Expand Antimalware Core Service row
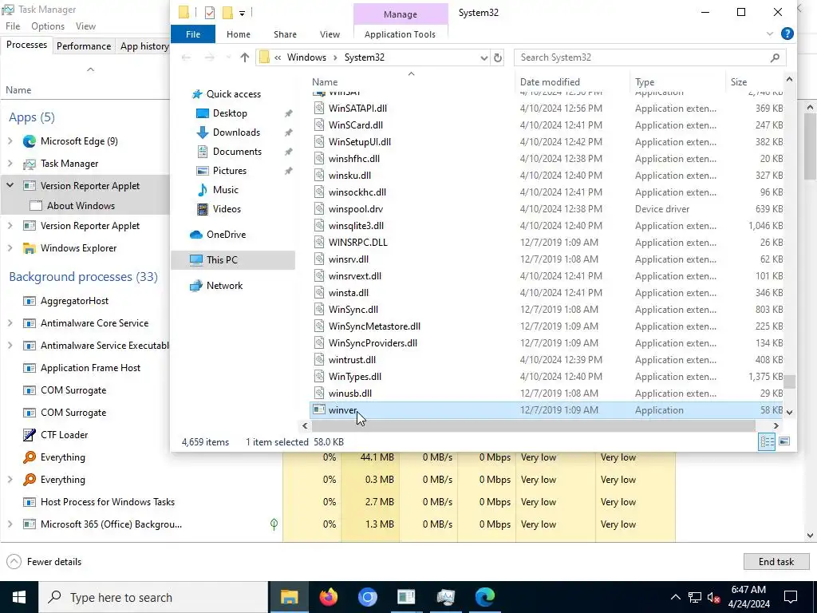The width and height of the screenshot is (817, 613). point(10,323)
